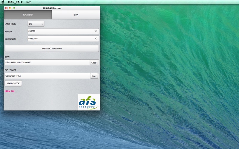This screenshot has height=149, width=239.
Task: Click the AFS Software logo
Action: tap(89, 102)
